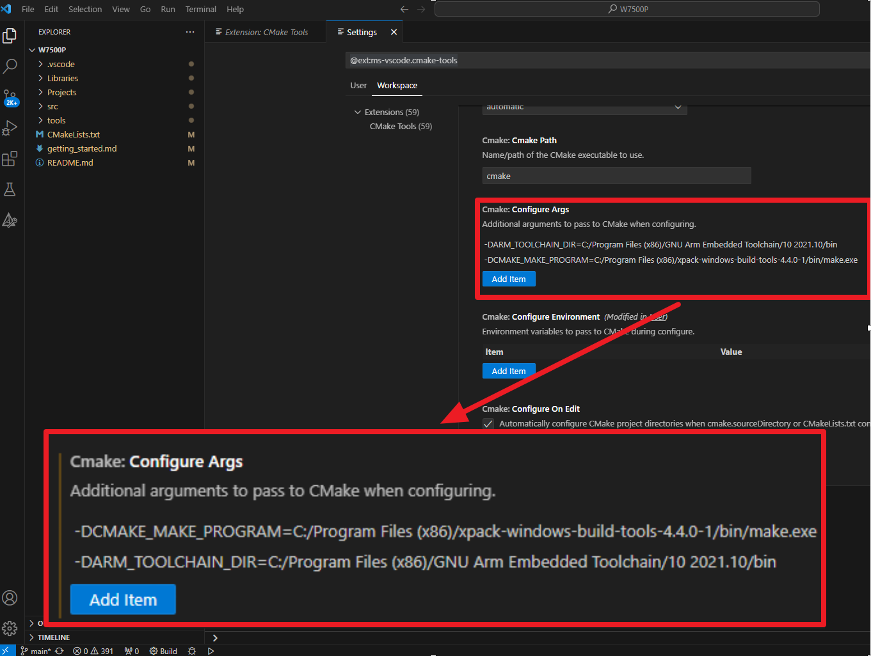
Task: Open the Run and Debug view
Action: point(10,128)
